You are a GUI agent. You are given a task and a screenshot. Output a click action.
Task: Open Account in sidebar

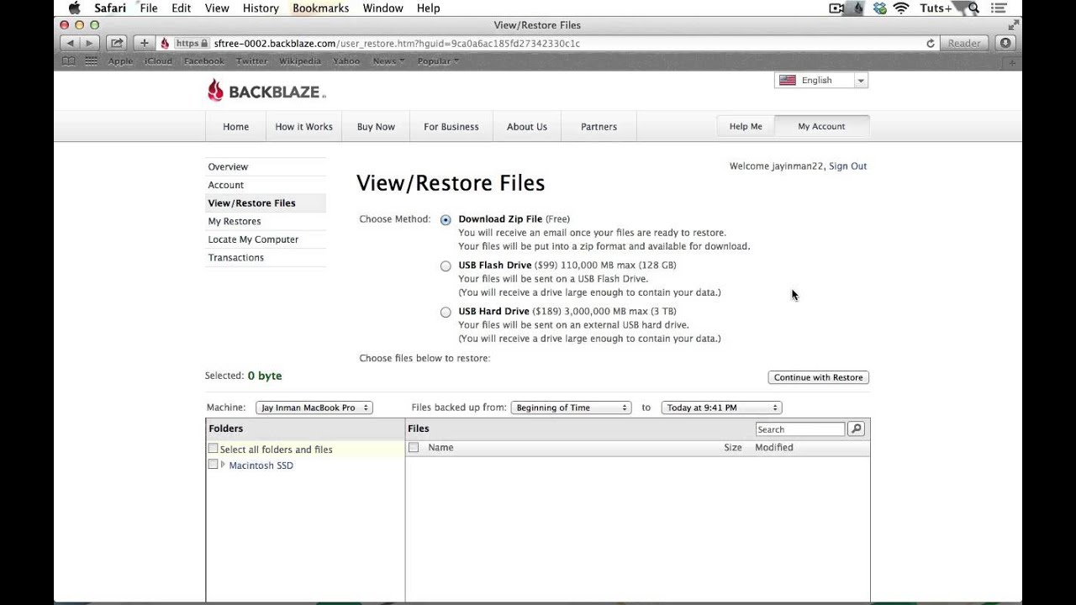point(226,185)
